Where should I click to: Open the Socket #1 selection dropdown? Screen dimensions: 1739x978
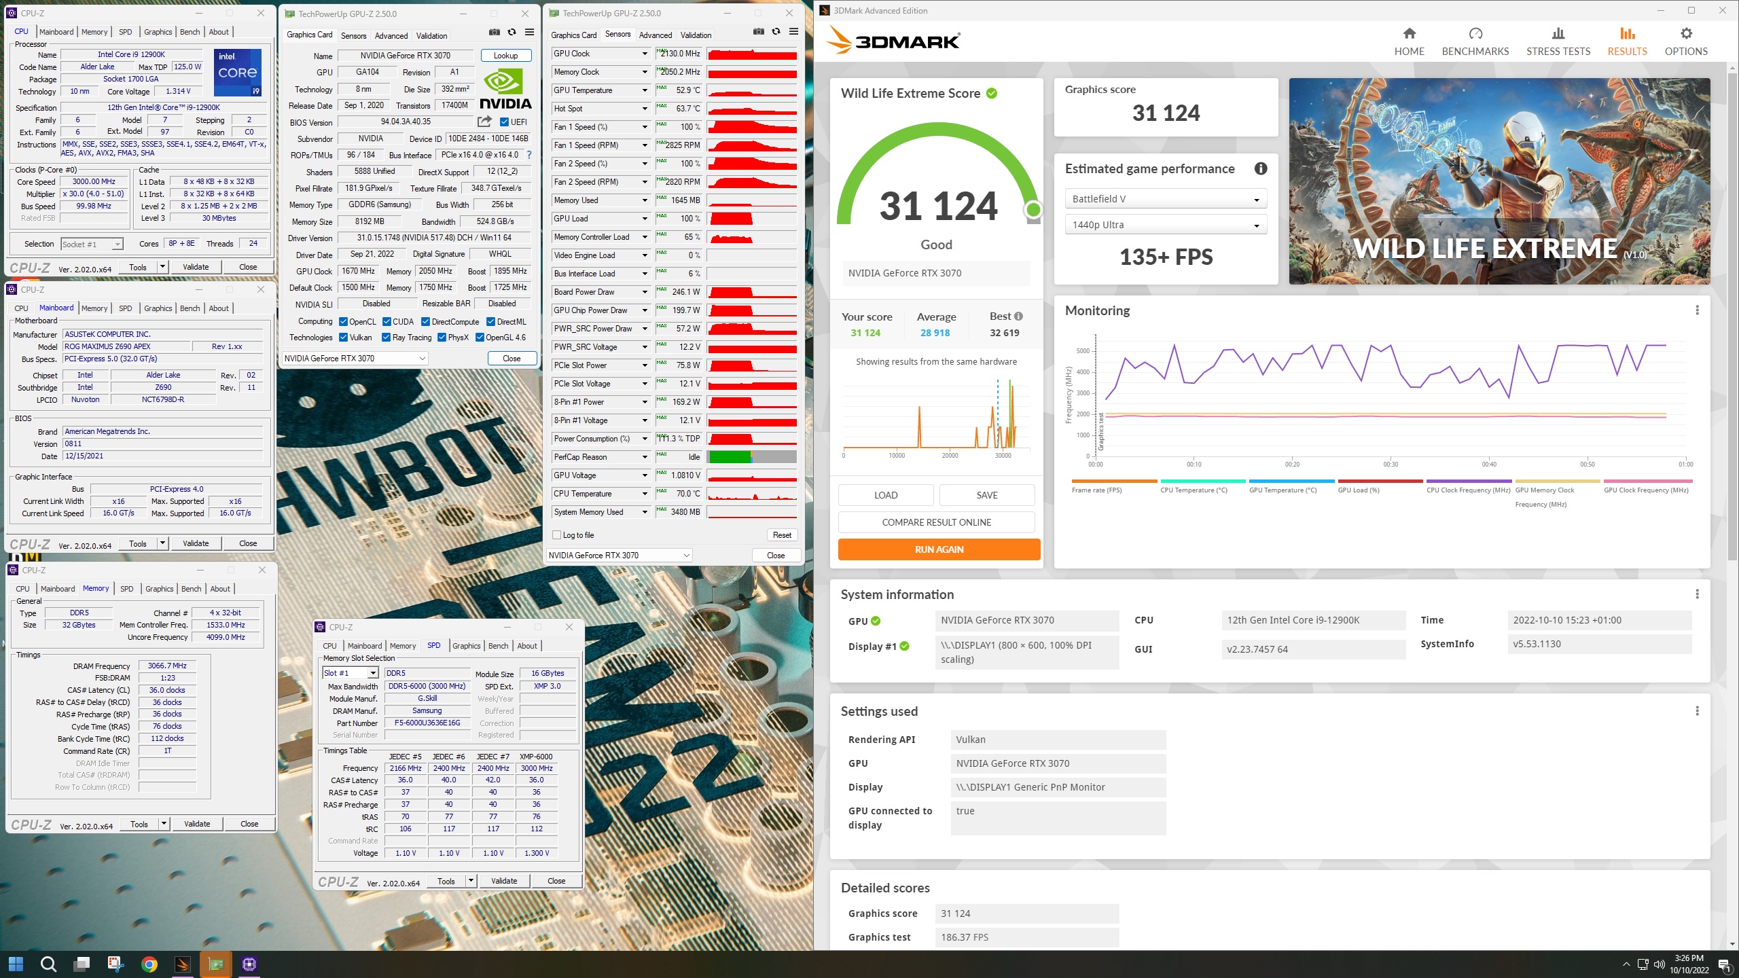[x=92, y=244]
